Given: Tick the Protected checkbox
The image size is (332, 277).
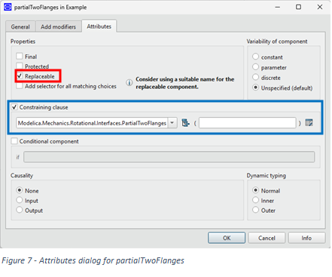Looking at the screenshot, I should point(20,66).
